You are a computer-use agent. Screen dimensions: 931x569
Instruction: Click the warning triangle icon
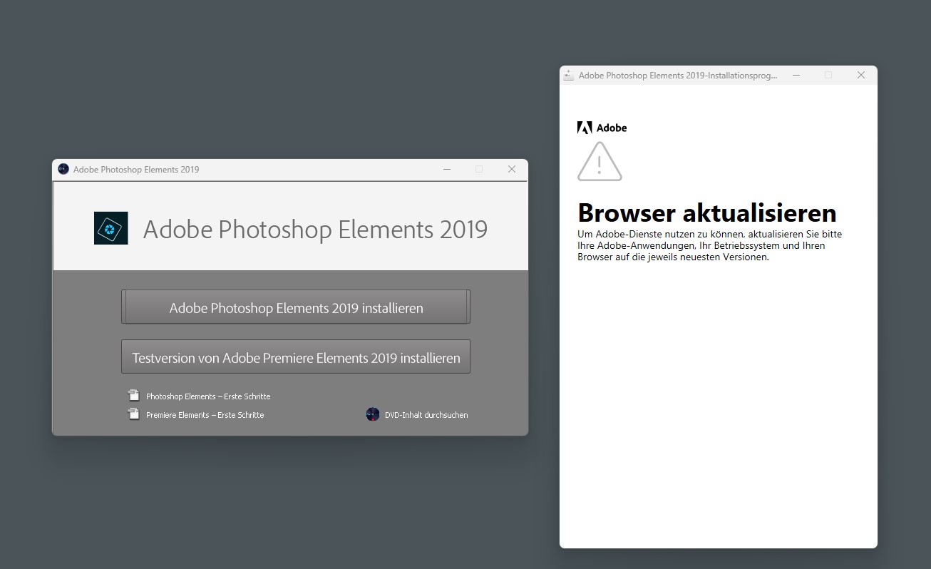(x=600, y=162)
